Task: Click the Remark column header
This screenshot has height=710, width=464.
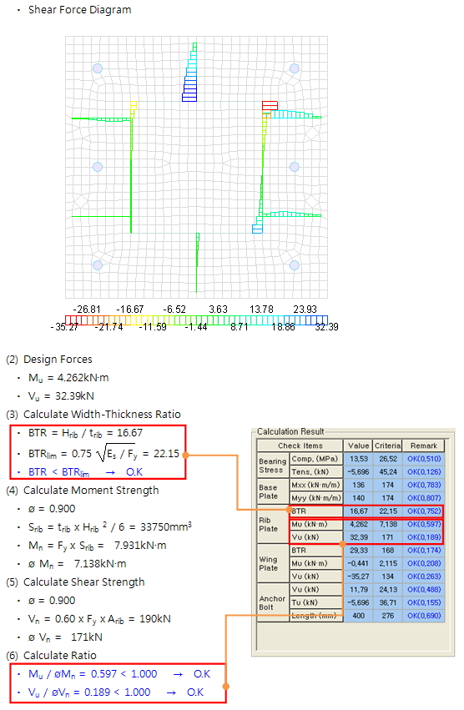Action: (424, 446)
